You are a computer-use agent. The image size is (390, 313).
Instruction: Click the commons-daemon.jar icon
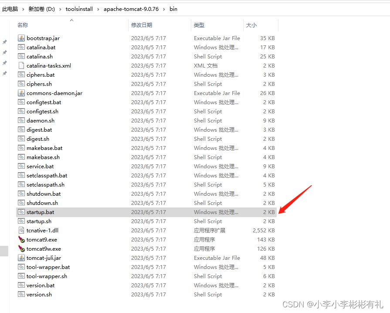(x=21, y=93)
